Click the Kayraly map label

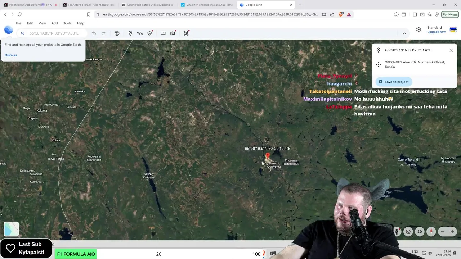[x=149, y=176]
